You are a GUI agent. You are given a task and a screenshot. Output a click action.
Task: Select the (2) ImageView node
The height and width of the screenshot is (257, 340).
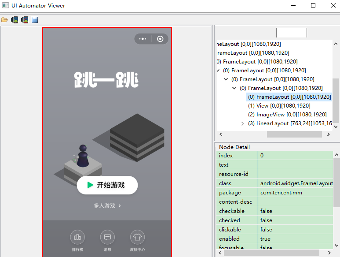coord(287,115)
